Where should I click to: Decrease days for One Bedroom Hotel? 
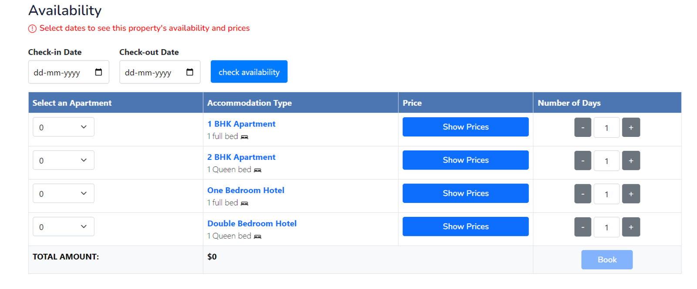583,194
